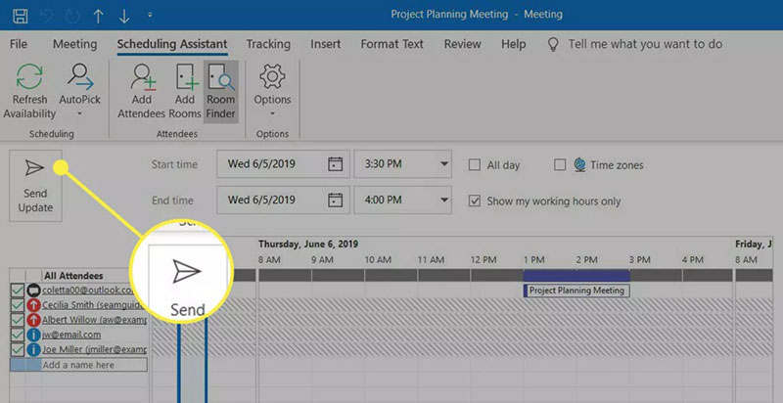Open the Review tab

(x=462, y=44)
